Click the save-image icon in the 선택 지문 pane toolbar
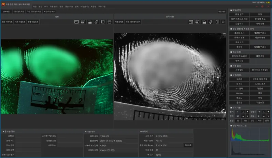This screenshot has height=158, width=272. (197, 22)
